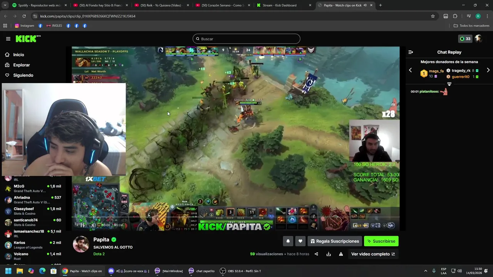Show previous top donors with left arrow
Image resolution: width=493 pixels, height=277 pixels.
pyautogui.click(x=410, y=70)
